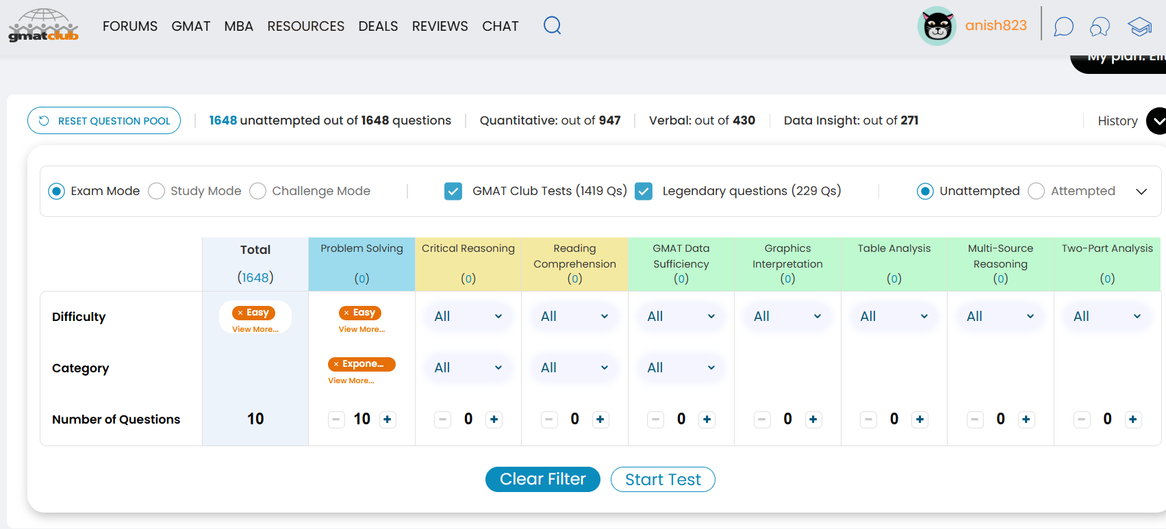1166x529 pixels.
Task: Open Critical Reasoning difficulty dropdown
Action: tap(468, 316)
